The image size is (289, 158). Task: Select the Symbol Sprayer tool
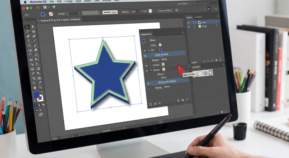(34, 79)
